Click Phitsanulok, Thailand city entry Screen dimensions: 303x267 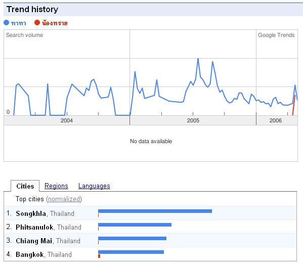[49, 227]
